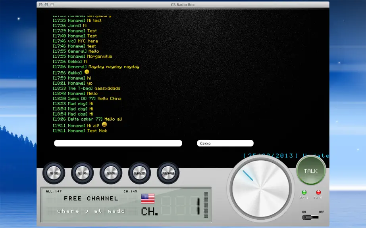The width and height of the screenshot is (366, 228).
Task: Click the green RX indicator light
Action: coord(304,192)
